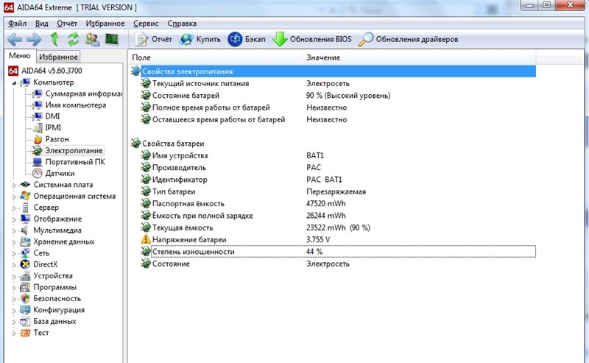Open the Файл menu
589x363 pixels.
[x=17, y=24]
